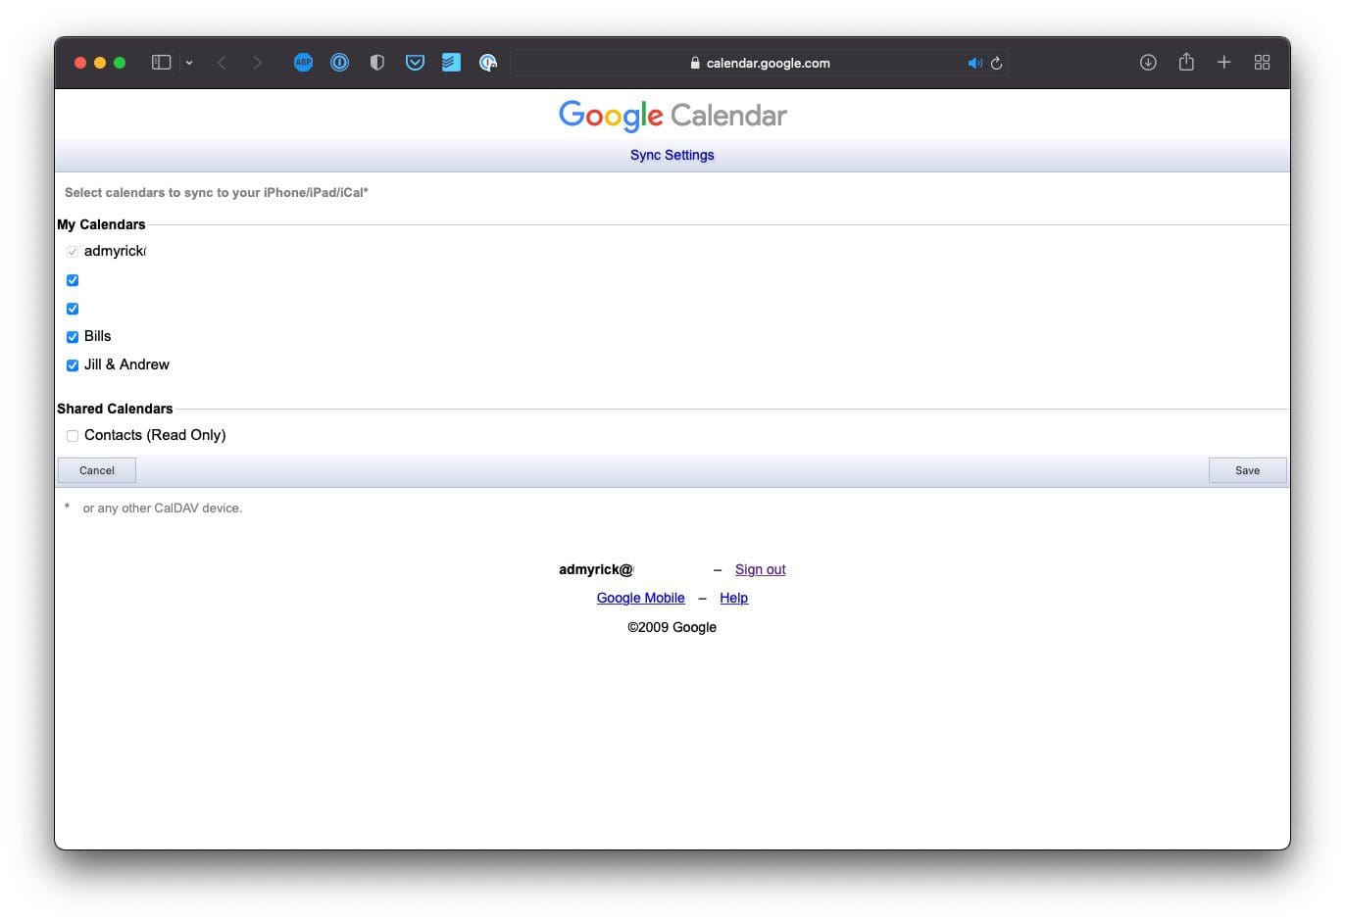This screenshot has height=922, width=1345.
Task: Follow the Sign out link
Action: tap(761, 569)
